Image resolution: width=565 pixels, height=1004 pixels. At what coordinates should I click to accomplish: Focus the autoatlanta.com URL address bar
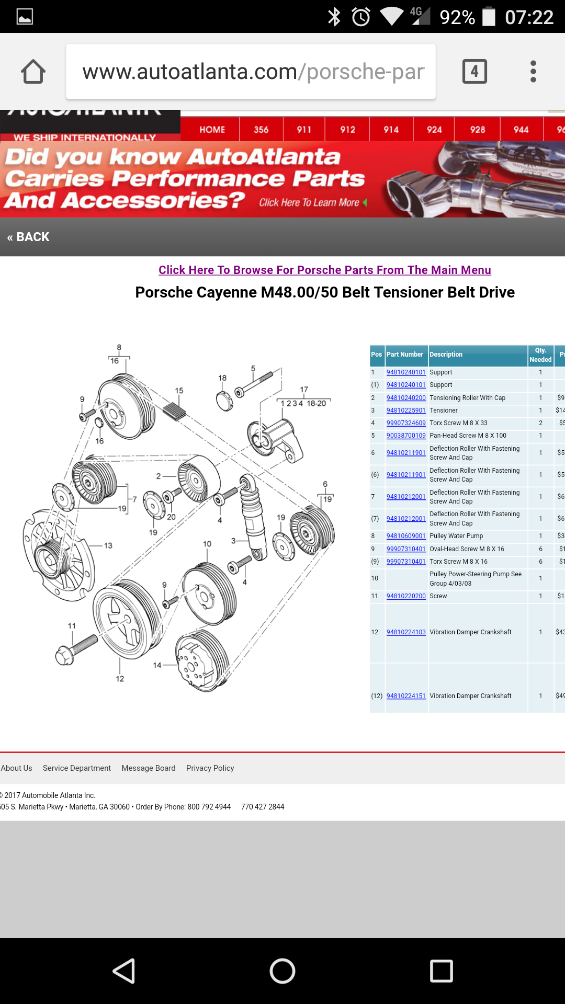tap(251, 72)
